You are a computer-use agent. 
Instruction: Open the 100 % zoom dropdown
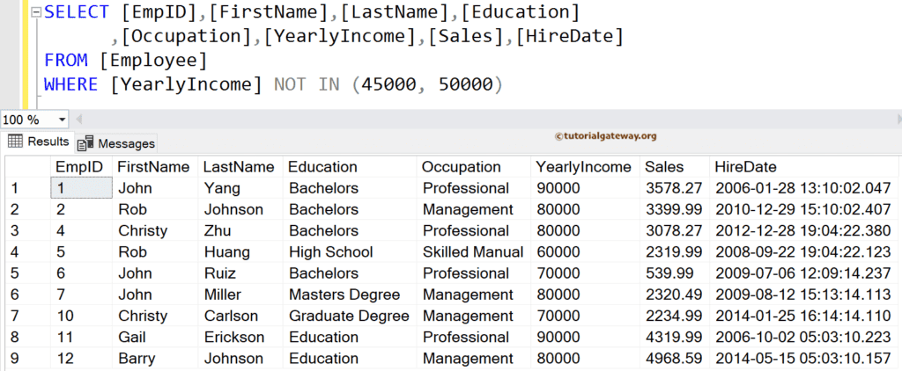pos(62,120)
